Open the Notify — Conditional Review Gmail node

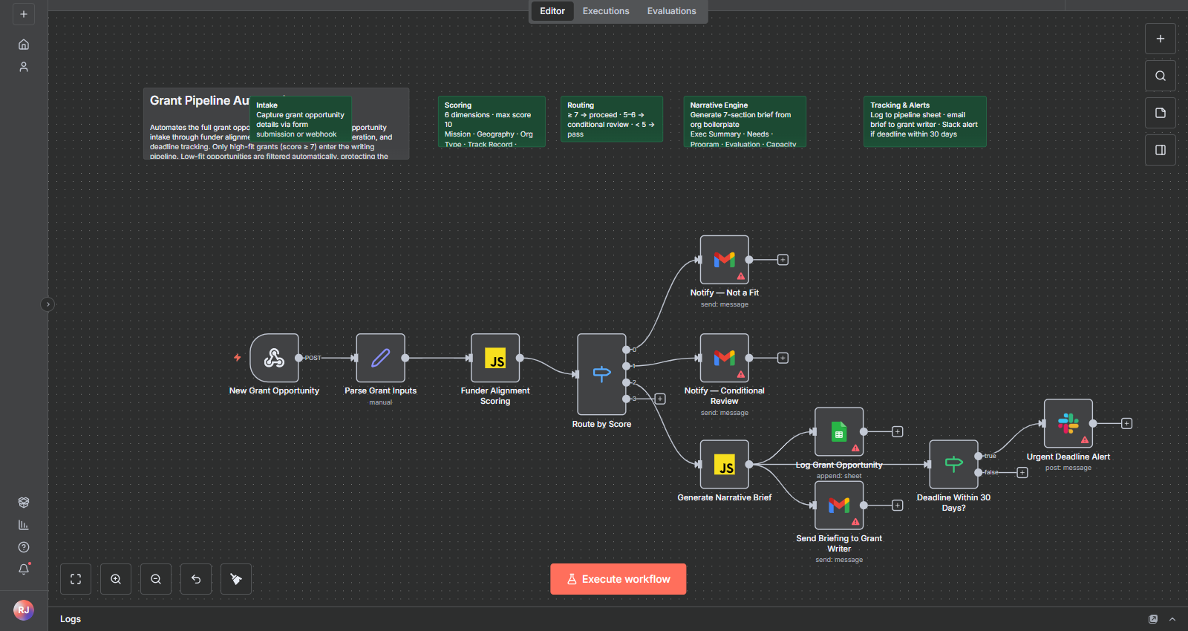(x=724, y=358)
